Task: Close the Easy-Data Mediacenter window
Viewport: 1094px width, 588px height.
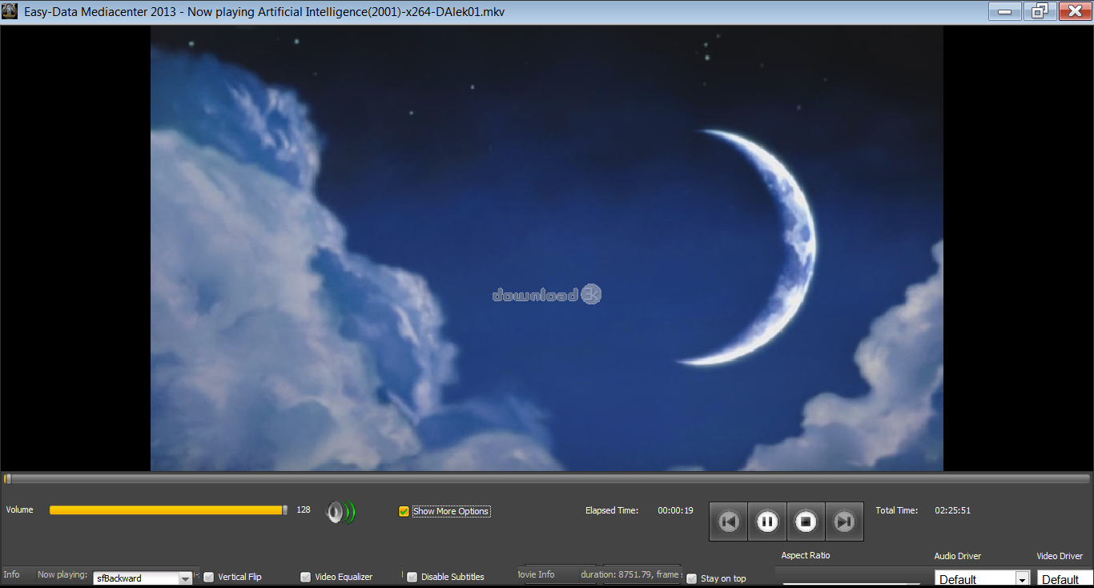Action: (x=1075, y=11)
